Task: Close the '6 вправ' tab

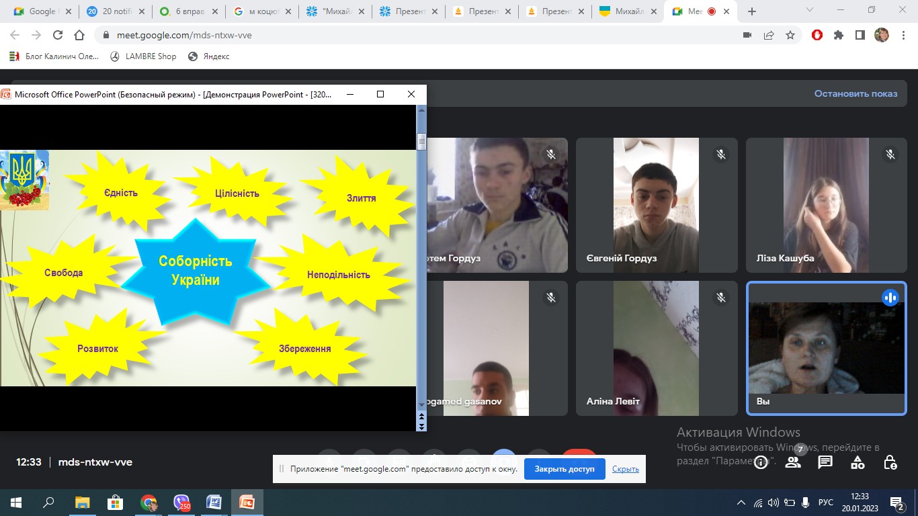Action: click(x=214, y=11)
